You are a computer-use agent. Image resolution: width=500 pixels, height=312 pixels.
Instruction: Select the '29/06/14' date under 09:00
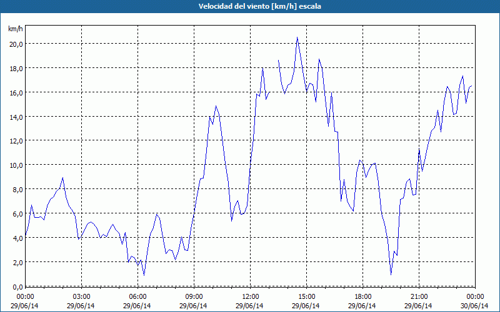pyautogui.click(x=194, y=306)
